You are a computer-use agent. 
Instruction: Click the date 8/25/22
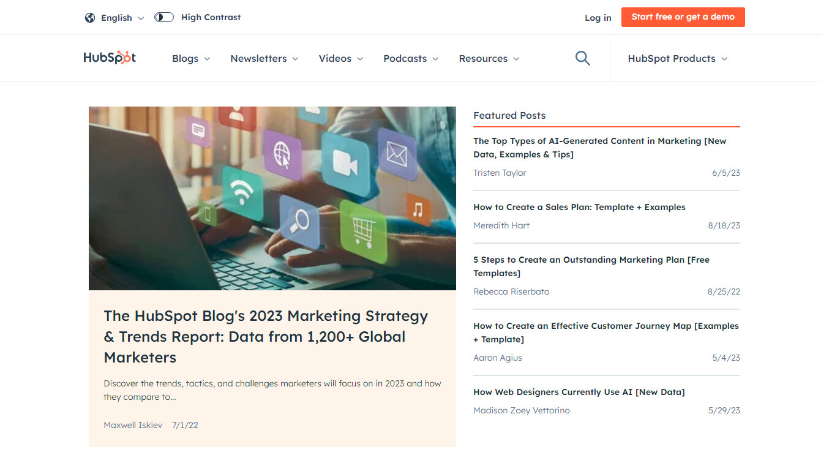724,291
